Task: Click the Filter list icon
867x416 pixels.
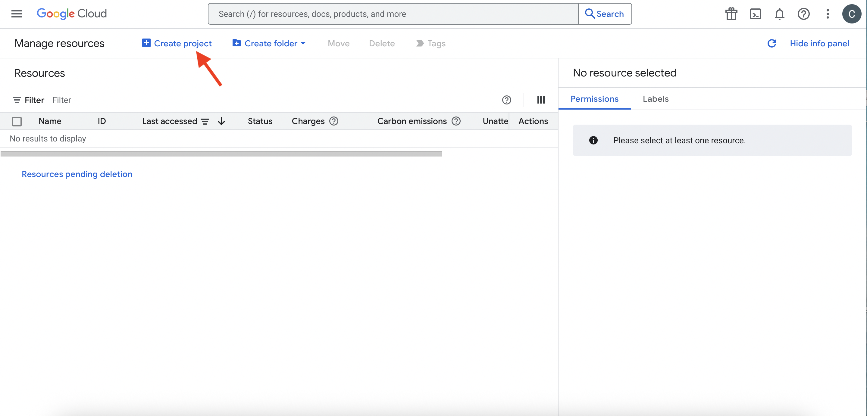Action: click(17, 100)
